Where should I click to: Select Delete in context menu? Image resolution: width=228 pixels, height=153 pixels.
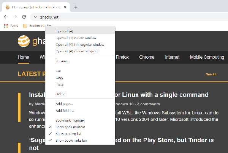[80, 94]
